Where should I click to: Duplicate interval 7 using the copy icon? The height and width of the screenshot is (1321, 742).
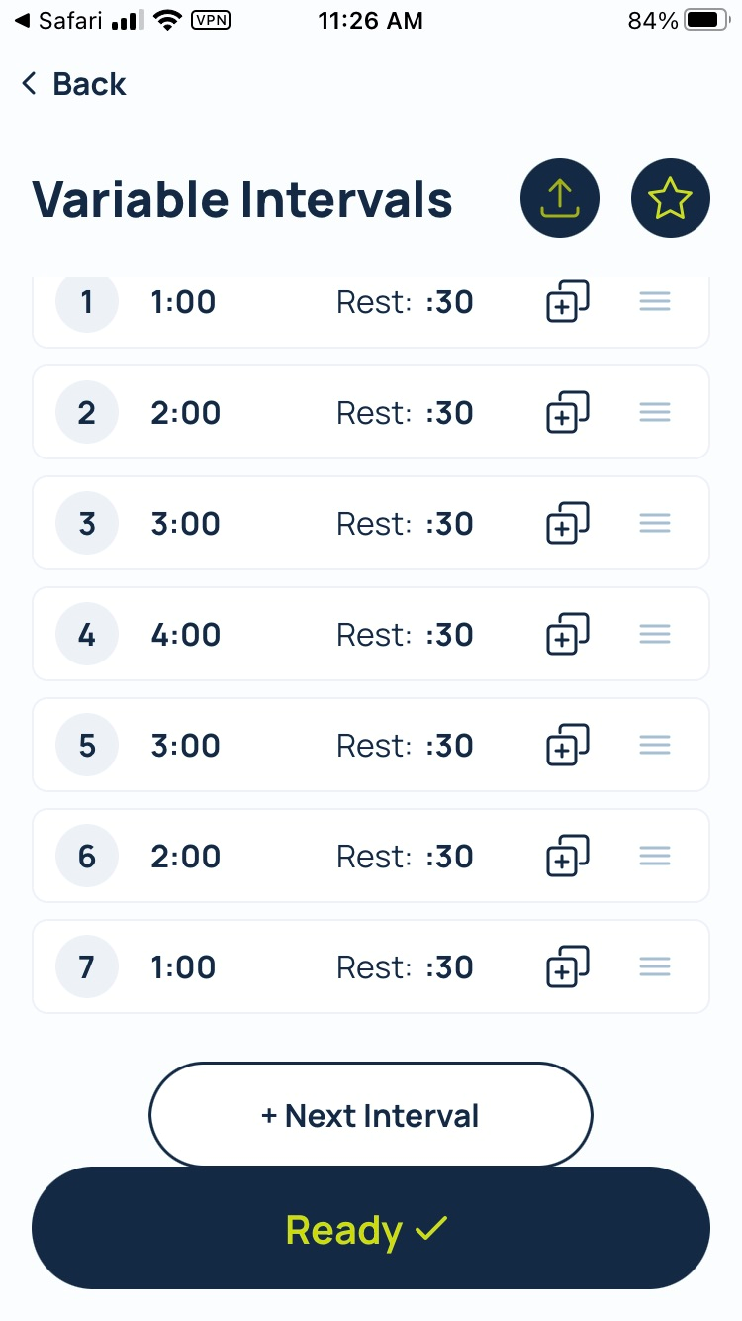[567, 966]
